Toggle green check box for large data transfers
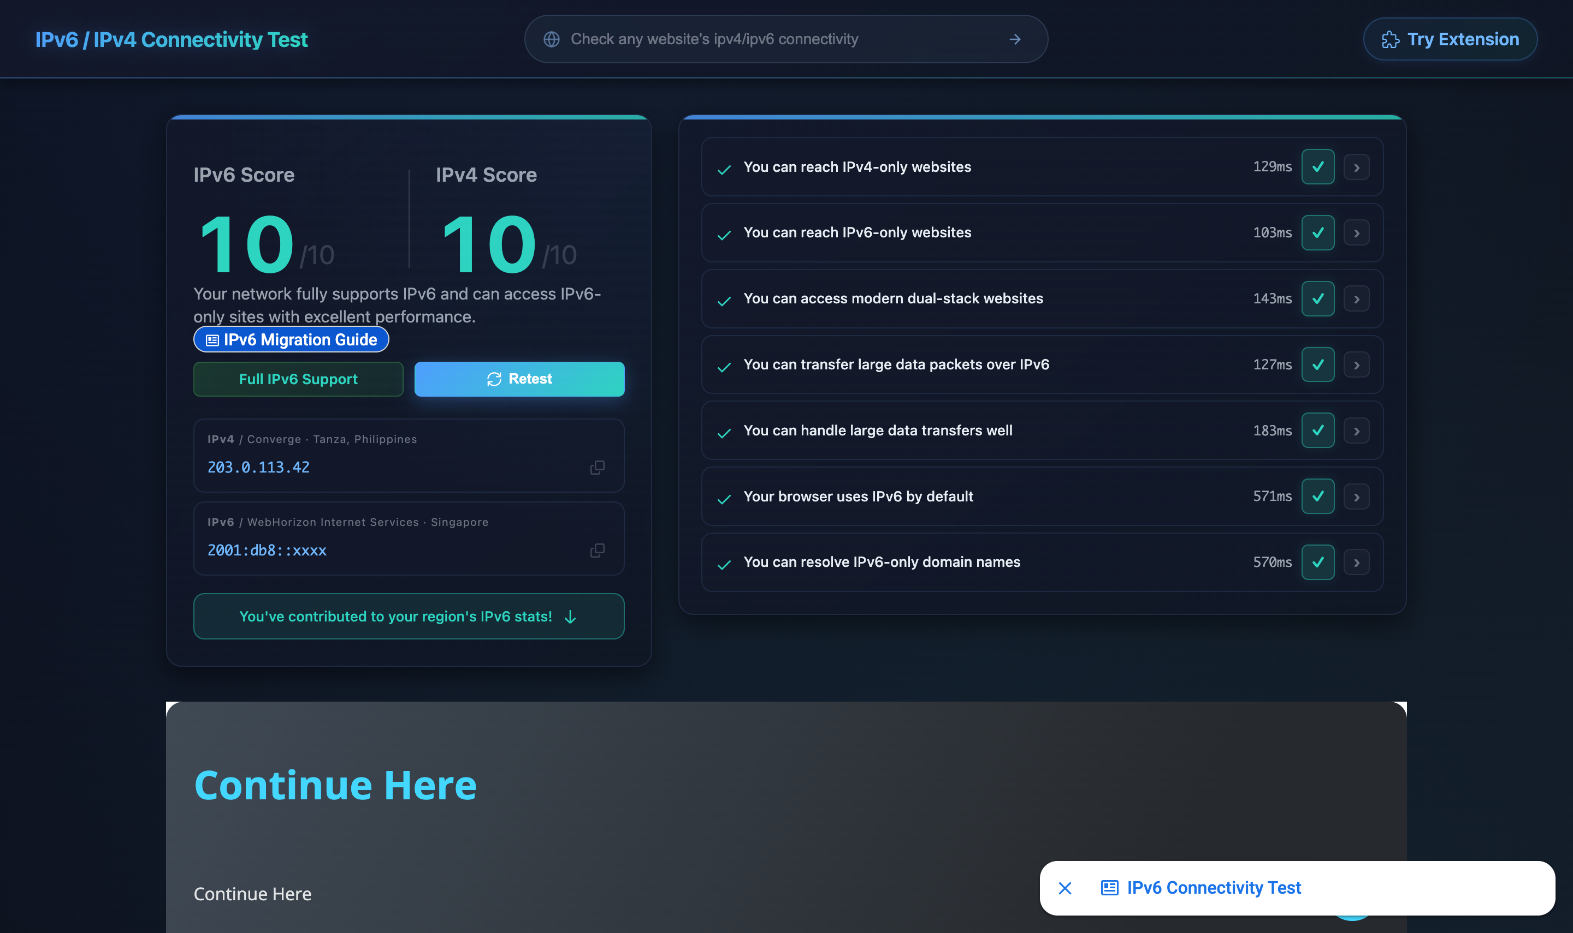The image size is (1573, 933). pos(1317,430)
